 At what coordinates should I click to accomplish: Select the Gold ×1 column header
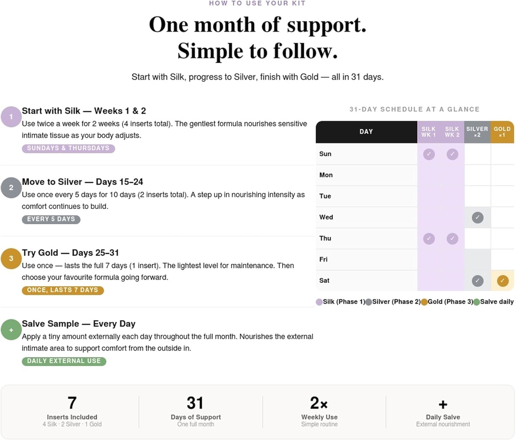pos(502,132)
